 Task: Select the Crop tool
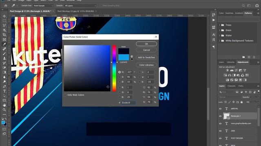[4, 35]
